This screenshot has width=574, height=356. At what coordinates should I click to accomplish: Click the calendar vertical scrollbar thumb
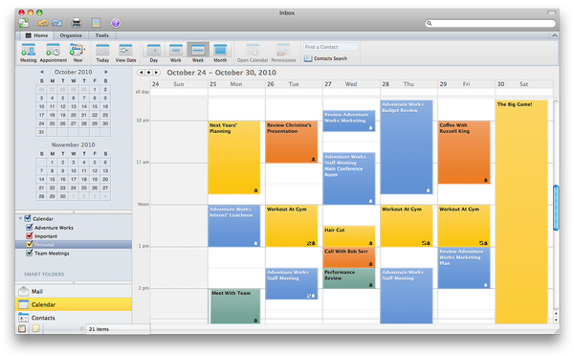(556, 208)
